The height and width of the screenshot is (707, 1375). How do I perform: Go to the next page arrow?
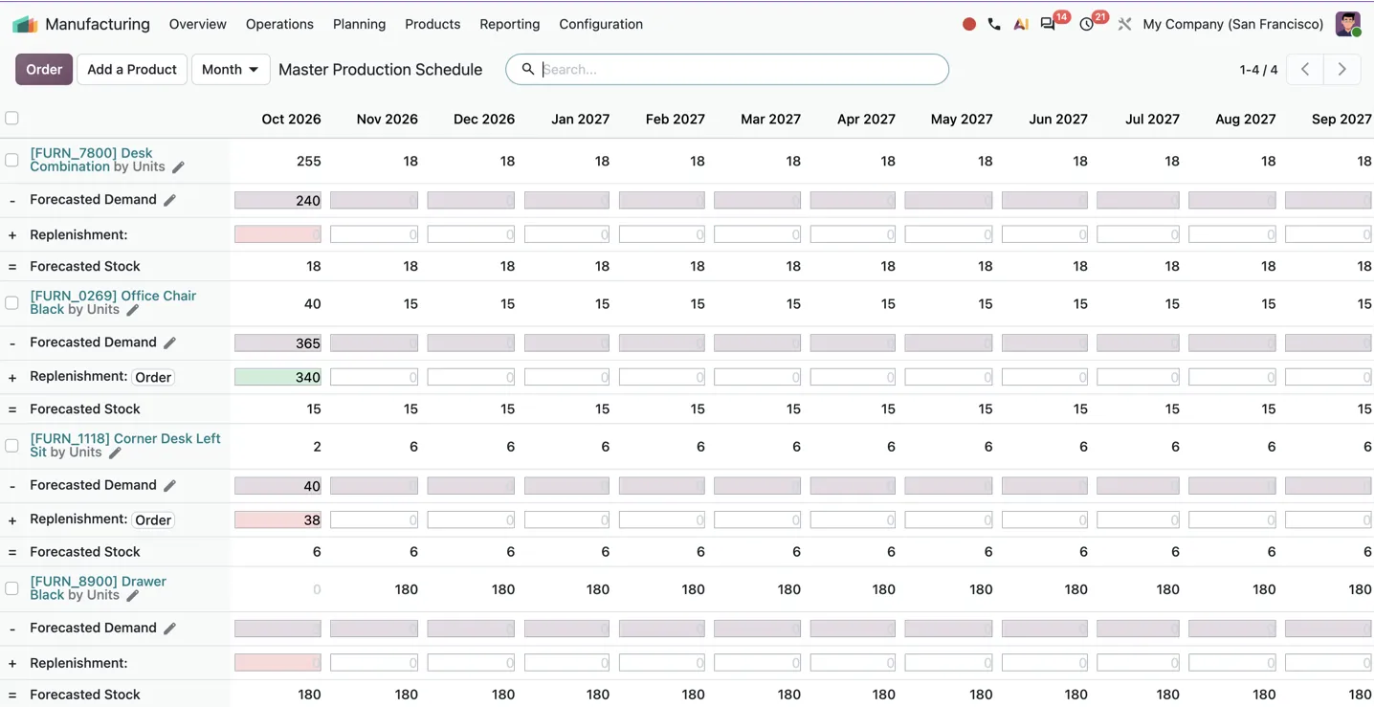[x=1342, y=69]
